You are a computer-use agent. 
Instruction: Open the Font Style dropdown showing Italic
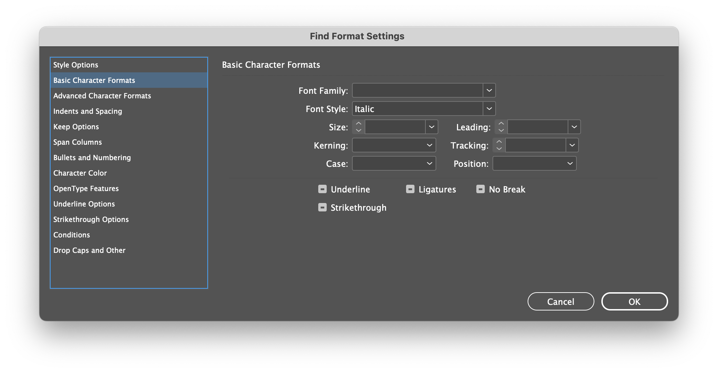click(x=490, y=109)
